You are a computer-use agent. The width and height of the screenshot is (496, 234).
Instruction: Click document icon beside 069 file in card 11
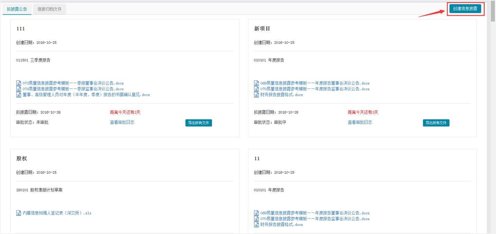point(256,213)
